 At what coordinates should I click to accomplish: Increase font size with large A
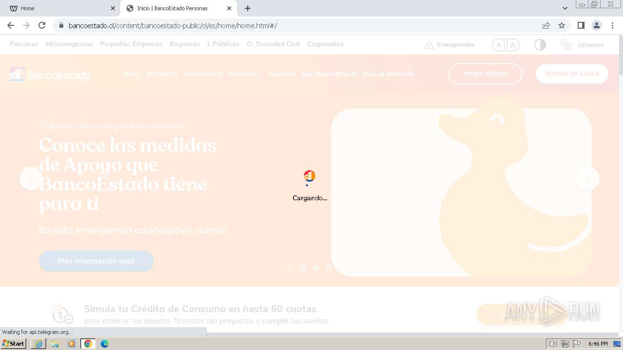(513, 45)
